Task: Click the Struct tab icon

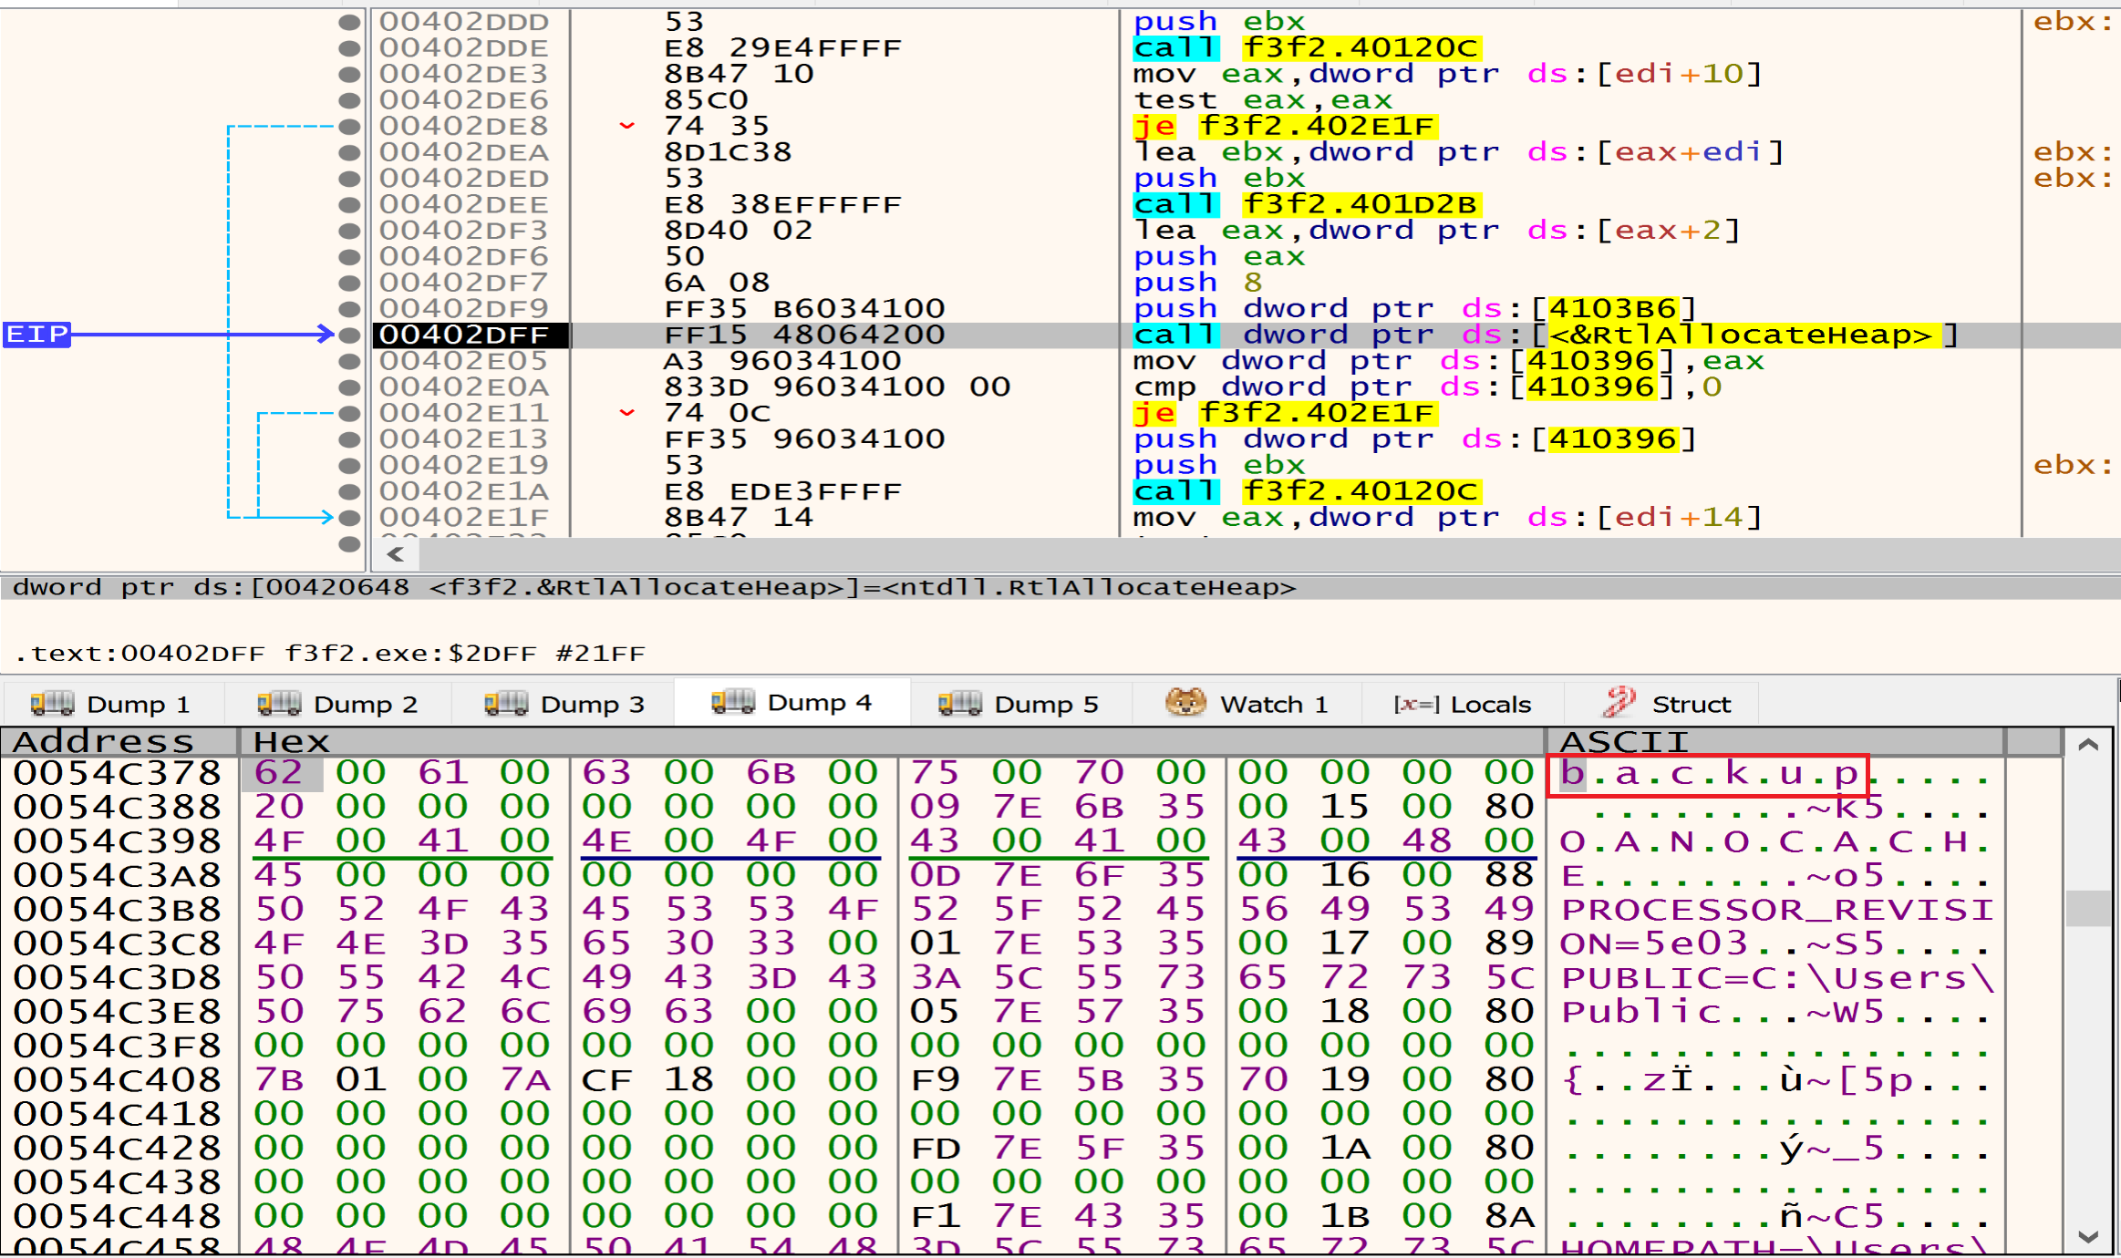Action: pyautogui.click(x=1619, y=702)
